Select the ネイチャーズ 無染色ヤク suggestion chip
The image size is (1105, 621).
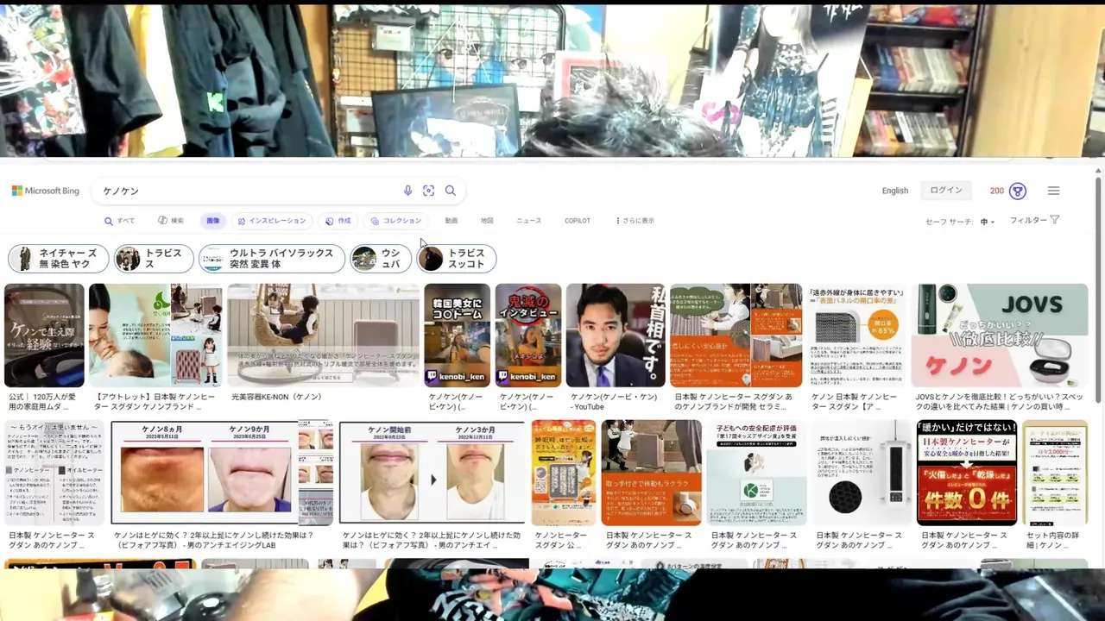click(x=59, y=259)
